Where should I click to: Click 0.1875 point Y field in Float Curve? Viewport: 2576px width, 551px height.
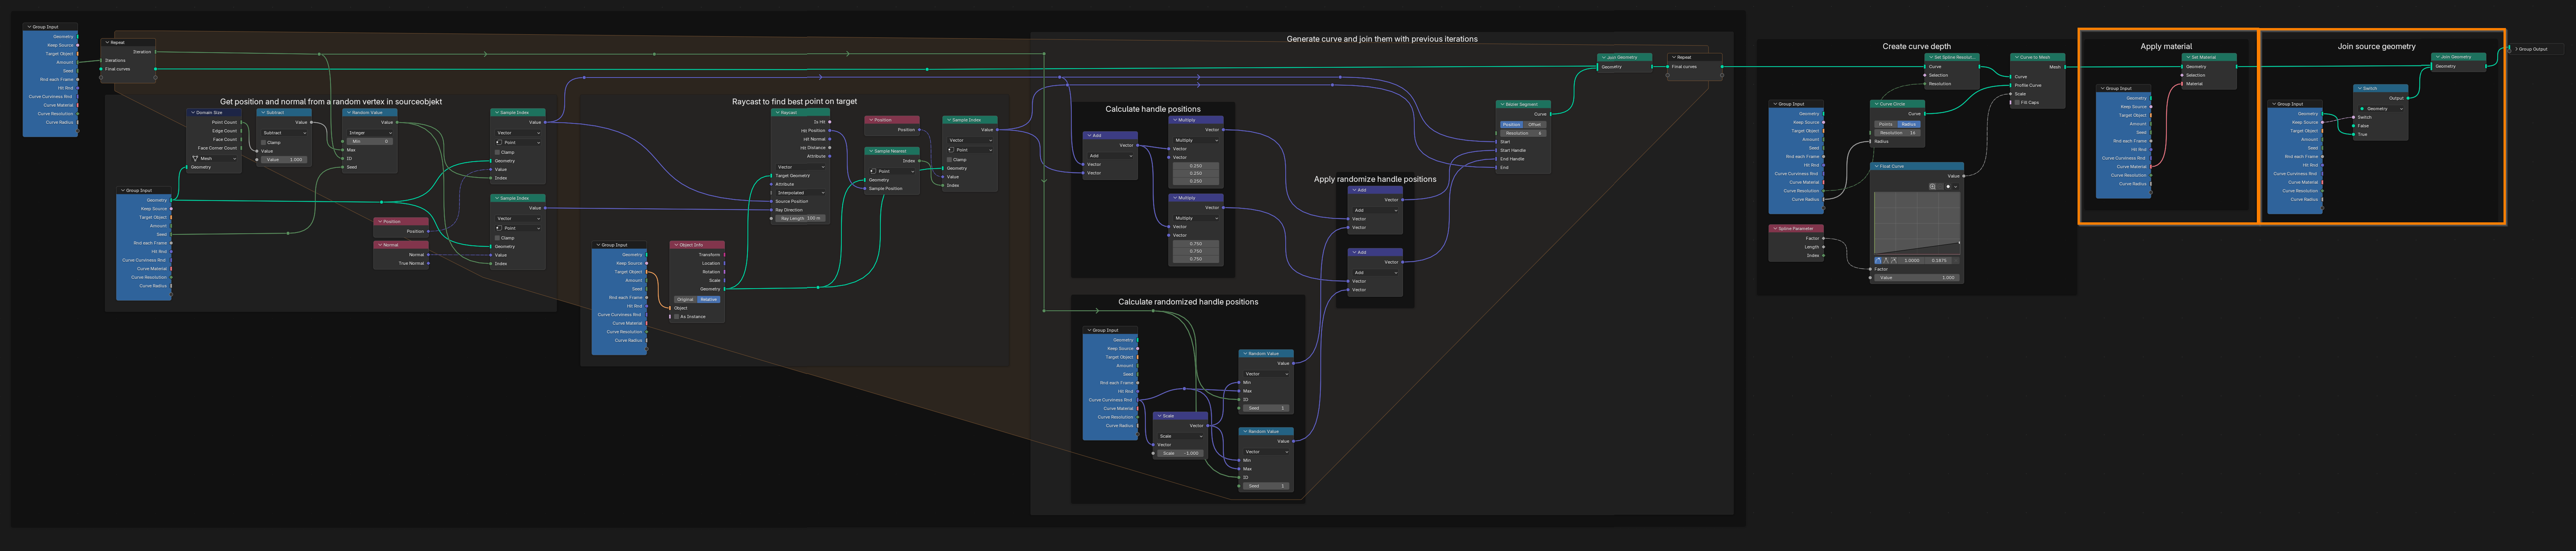1938,260
